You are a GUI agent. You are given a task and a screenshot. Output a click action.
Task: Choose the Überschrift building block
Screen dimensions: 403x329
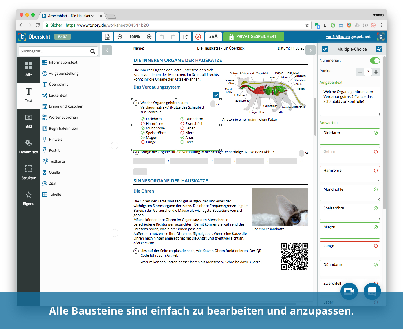click(55, 84)
